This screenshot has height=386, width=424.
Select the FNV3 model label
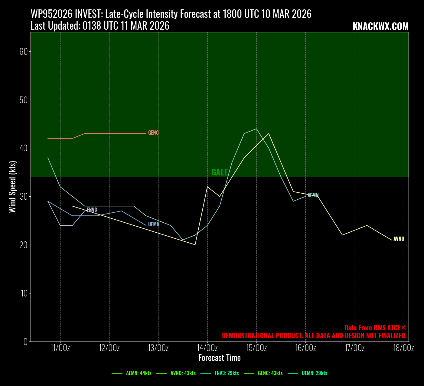[92, 210]
